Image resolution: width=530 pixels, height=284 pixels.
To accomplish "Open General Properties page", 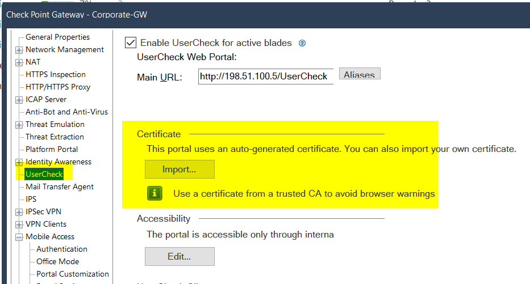I will click(57, 37).
